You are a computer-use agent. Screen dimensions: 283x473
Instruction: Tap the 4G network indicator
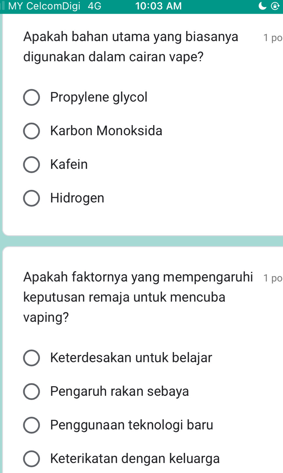point(95,6)
